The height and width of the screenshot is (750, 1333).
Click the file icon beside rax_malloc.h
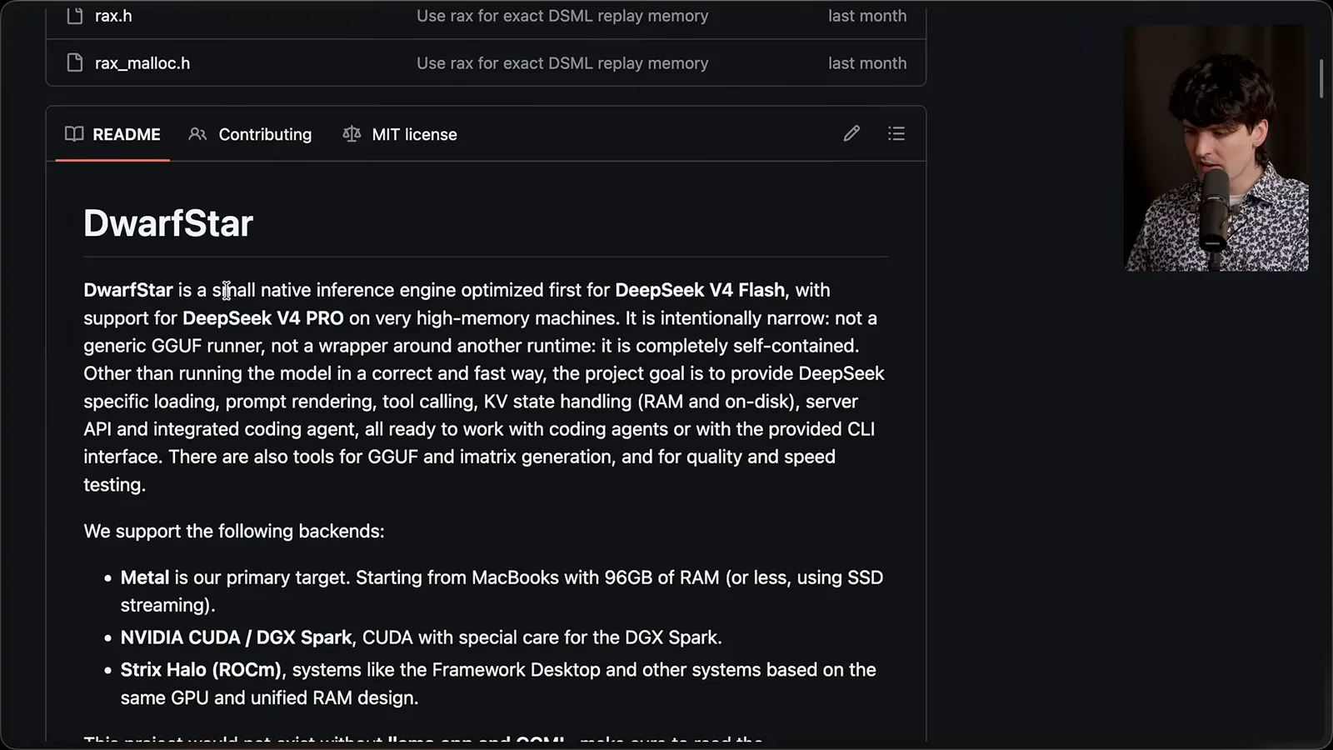(75, 62)
